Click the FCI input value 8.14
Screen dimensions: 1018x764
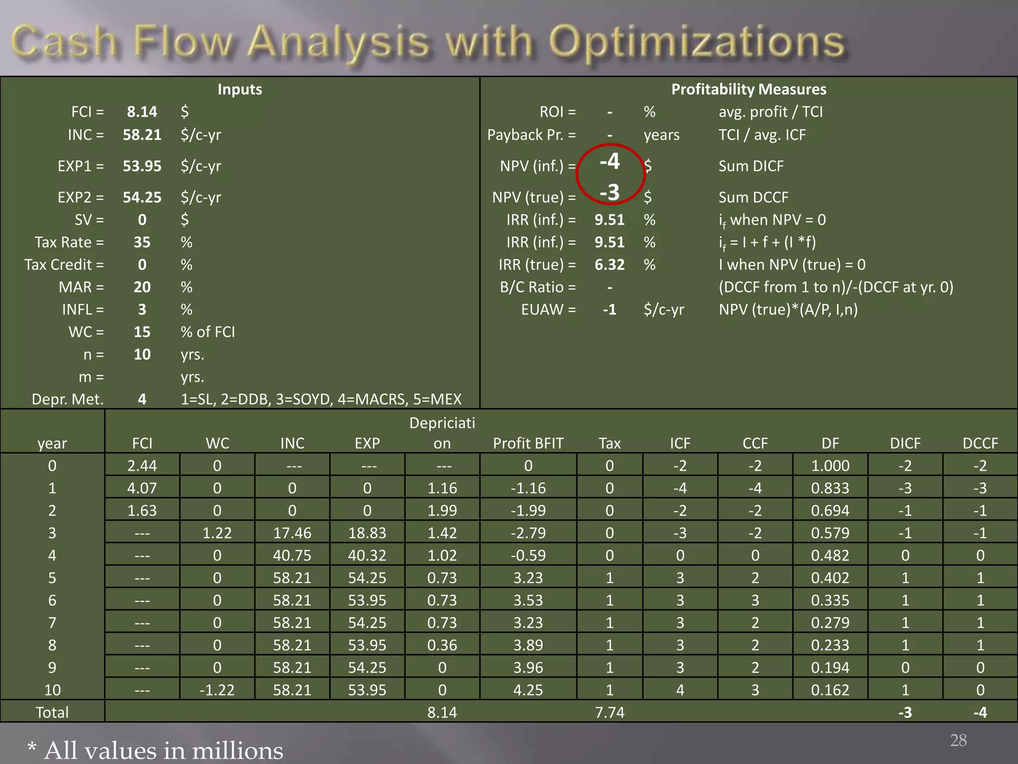pyautogui.click(x=142, y=111)
